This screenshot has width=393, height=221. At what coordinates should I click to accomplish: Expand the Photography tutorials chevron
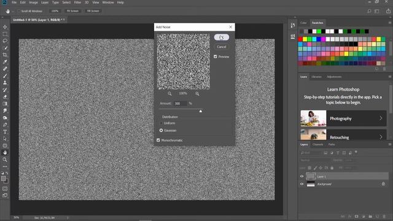[381, 118]
